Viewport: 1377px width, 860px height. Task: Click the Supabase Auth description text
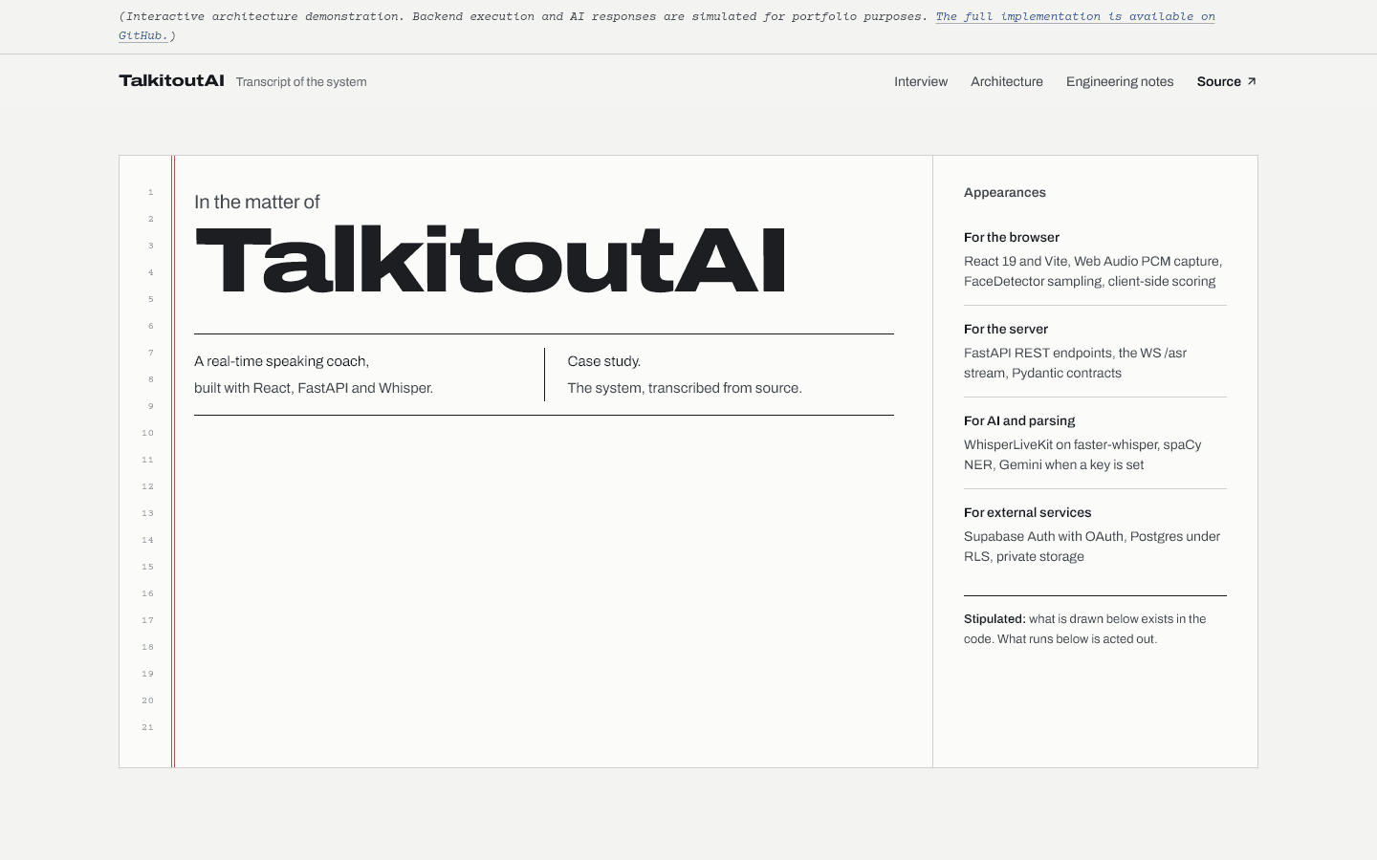(x=1092, y=547)
